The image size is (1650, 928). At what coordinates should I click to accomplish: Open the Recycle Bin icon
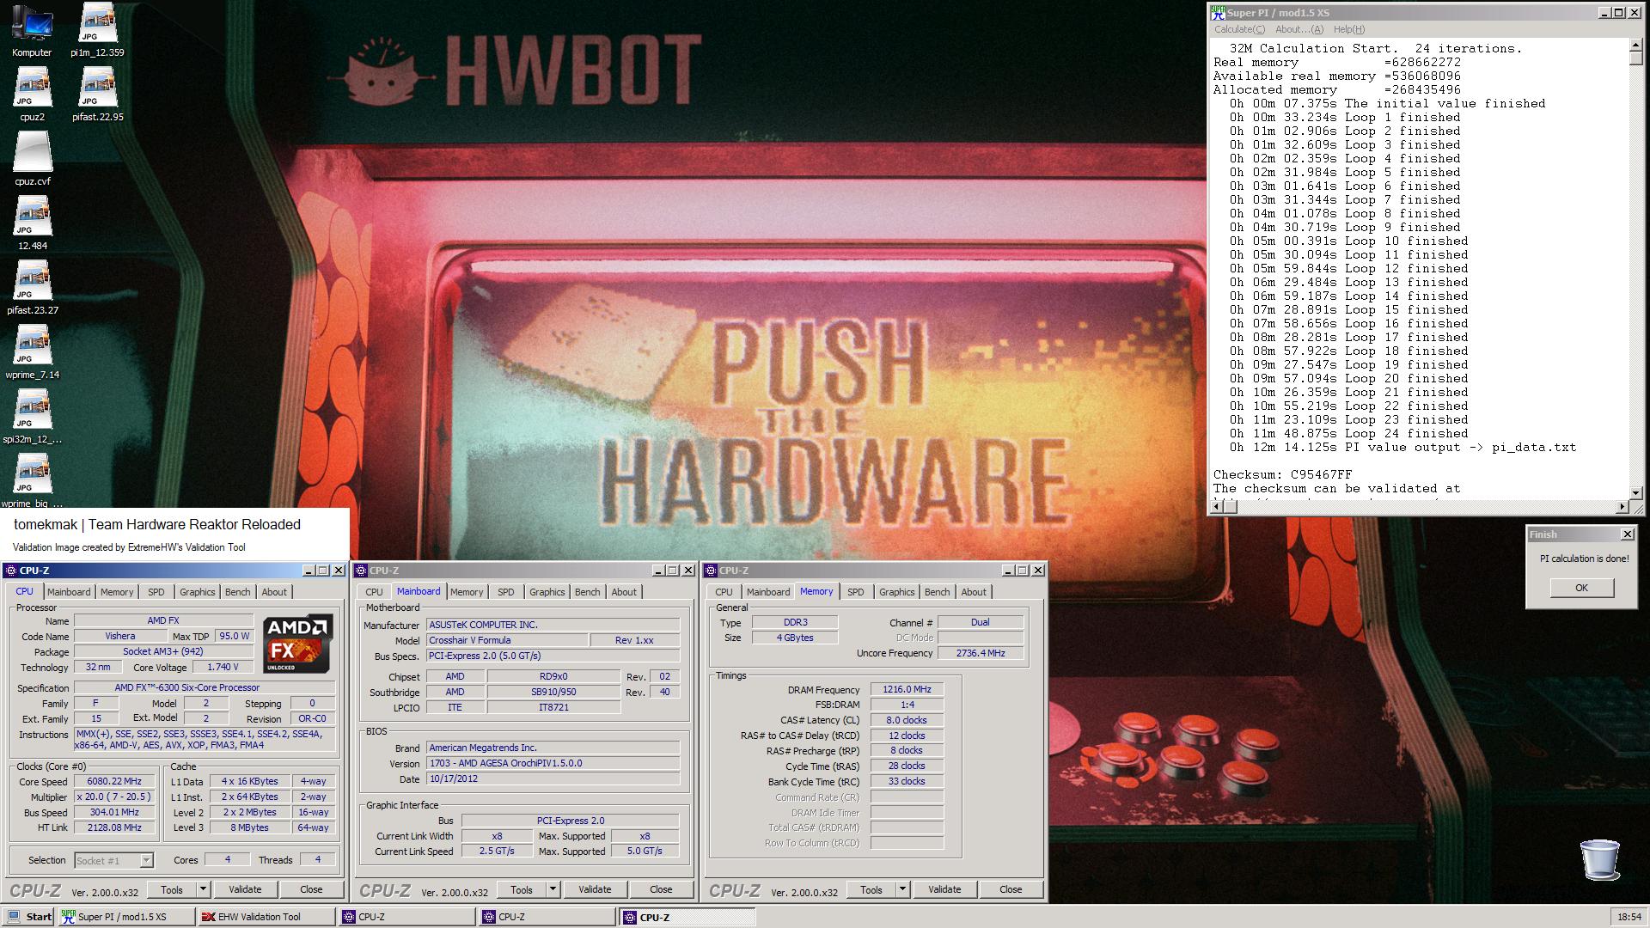(1599, 859)
